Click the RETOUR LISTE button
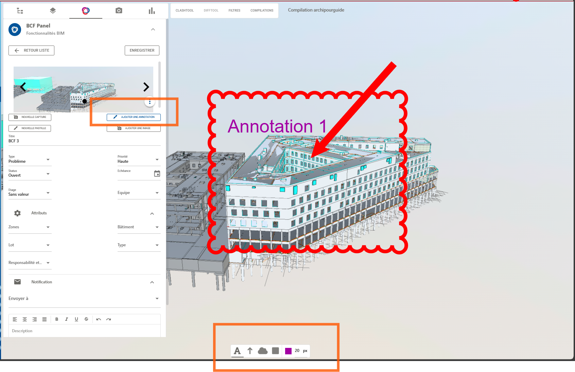 pyautogui.click(x=32, y=50)
